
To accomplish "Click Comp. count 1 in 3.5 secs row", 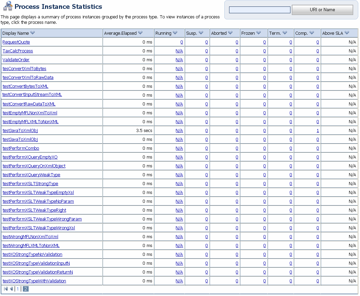I will tap(318, 131).
